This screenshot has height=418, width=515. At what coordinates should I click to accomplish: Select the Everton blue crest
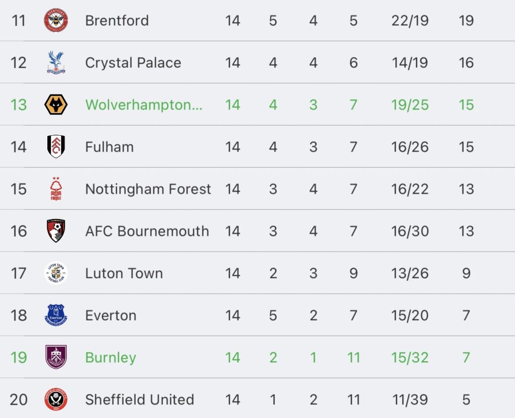(56, 315)
